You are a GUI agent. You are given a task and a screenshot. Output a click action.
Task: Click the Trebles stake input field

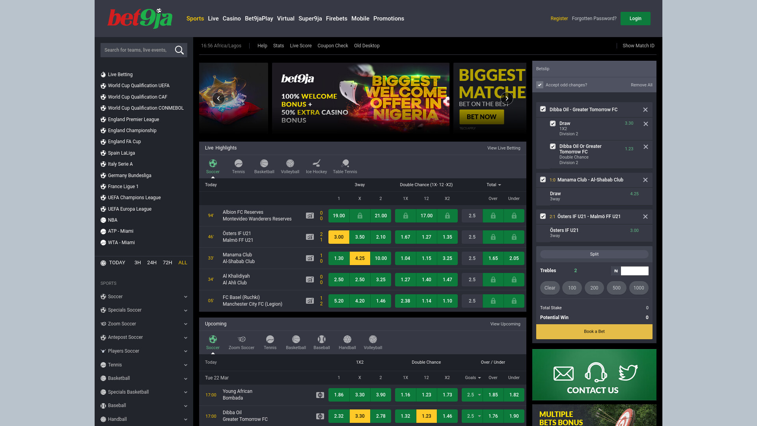[x=634, y=271]
